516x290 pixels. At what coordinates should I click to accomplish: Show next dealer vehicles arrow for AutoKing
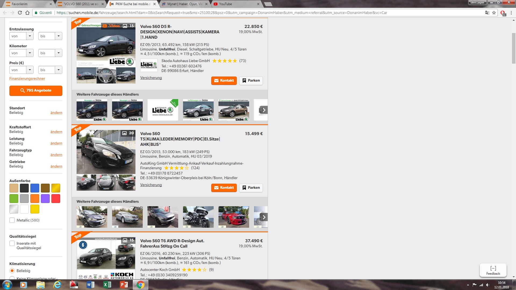click(264, 217)
